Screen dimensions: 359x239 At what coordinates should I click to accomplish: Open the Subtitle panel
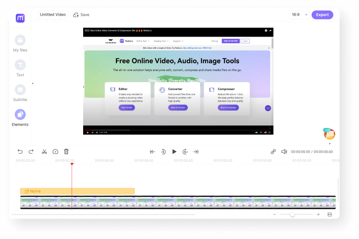click(x=20, y=93)
